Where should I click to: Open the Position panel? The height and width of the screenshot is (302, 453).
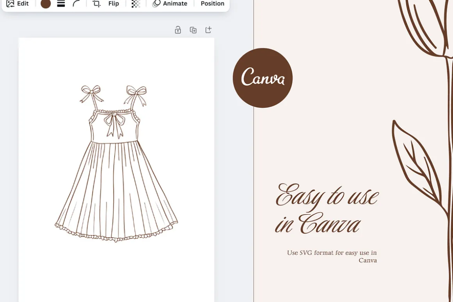click(212, 4)
